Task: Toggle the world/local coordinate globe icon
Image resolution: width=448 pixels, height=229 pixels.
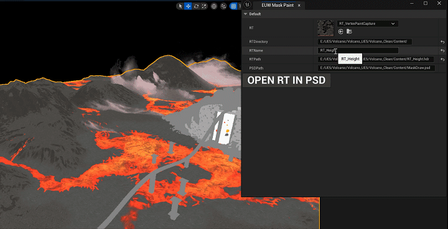Action: click(213, 6)
